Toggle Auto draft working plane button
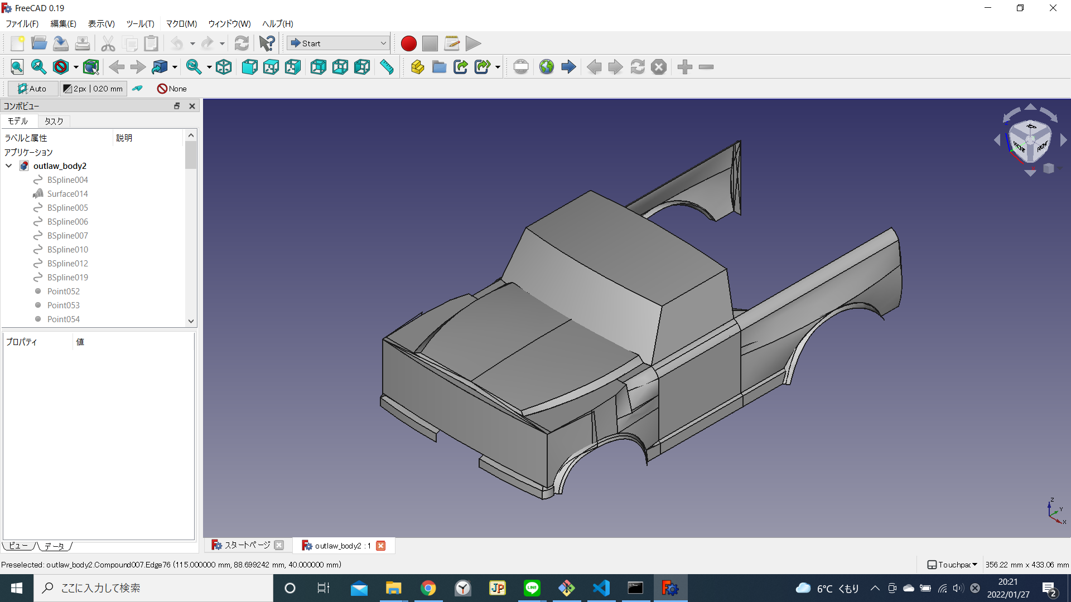 pos(32,89)
